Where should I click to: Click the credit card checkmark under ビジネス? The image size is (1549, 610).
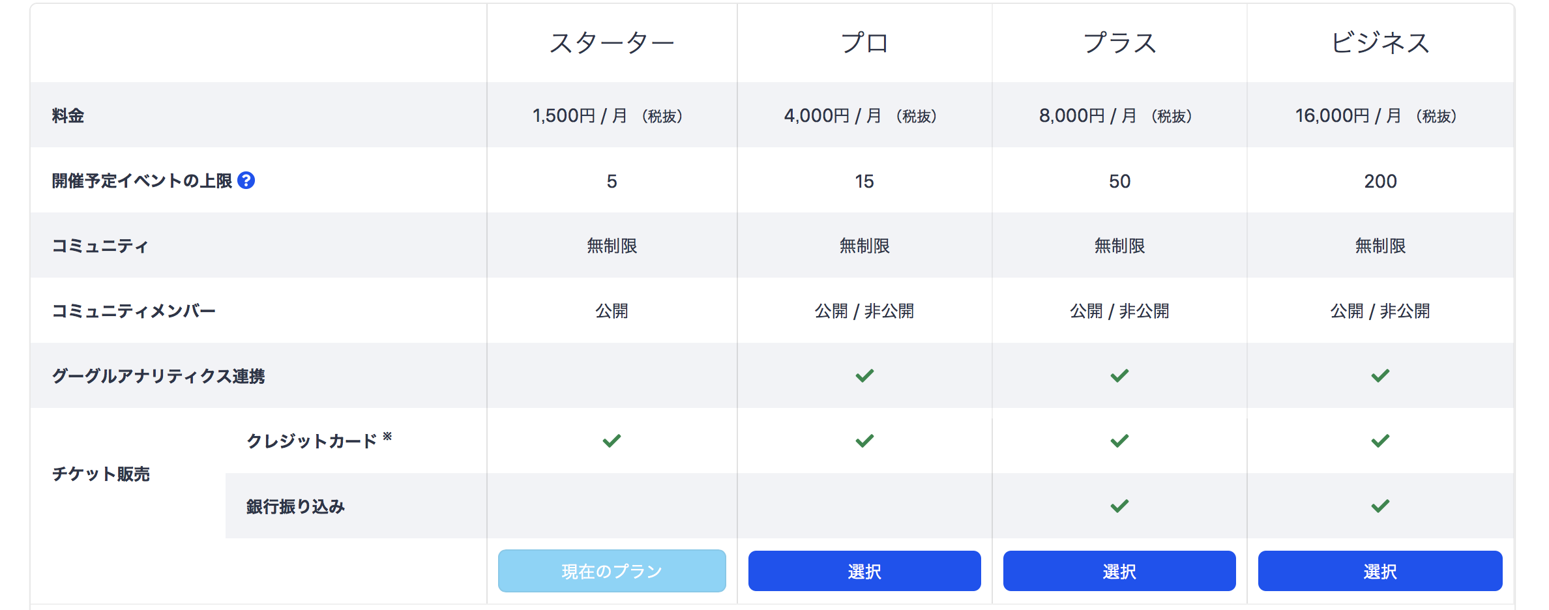click(1380, 441)
